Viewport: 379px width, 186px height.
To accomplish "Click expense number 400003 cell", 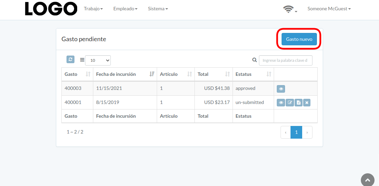I will [x=78, y=89].
